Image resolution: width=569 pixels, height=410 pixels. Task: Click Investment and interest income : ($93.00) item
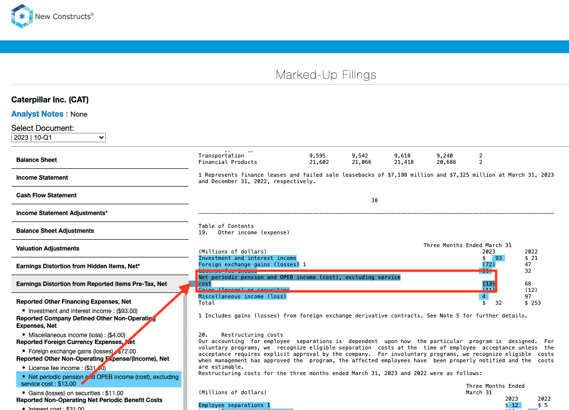(x=83, y=311)
